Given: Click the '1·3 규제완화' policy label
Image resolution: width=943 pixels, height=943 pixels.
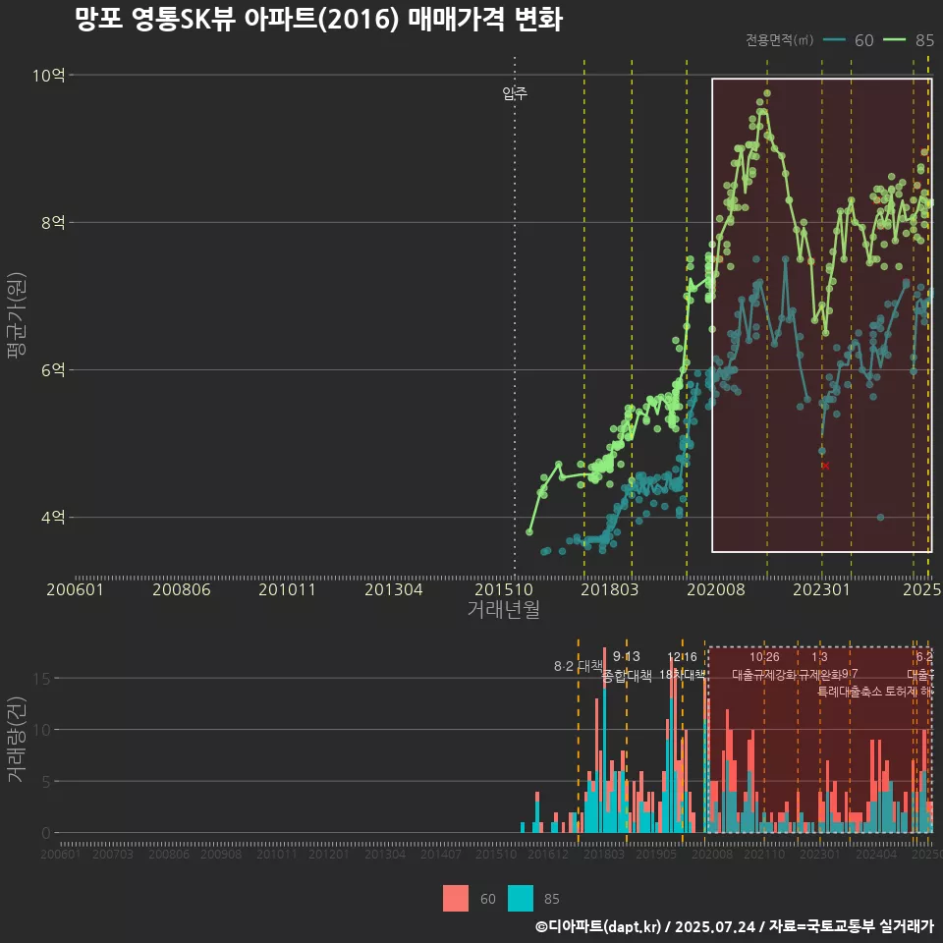Looking at the screenshot, I should pos(819,666).
